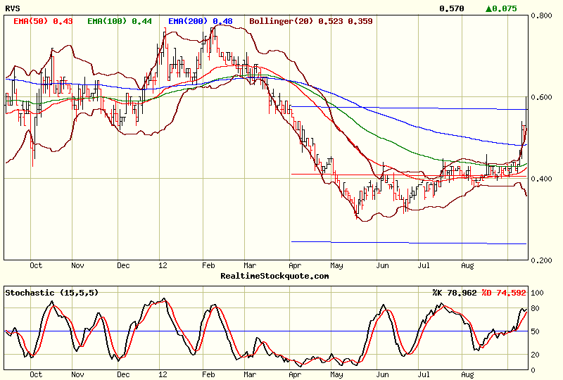Click the %K 78.962 reading
The height and width of the screenshot is (380, 563).
click(x=455, y=291)
